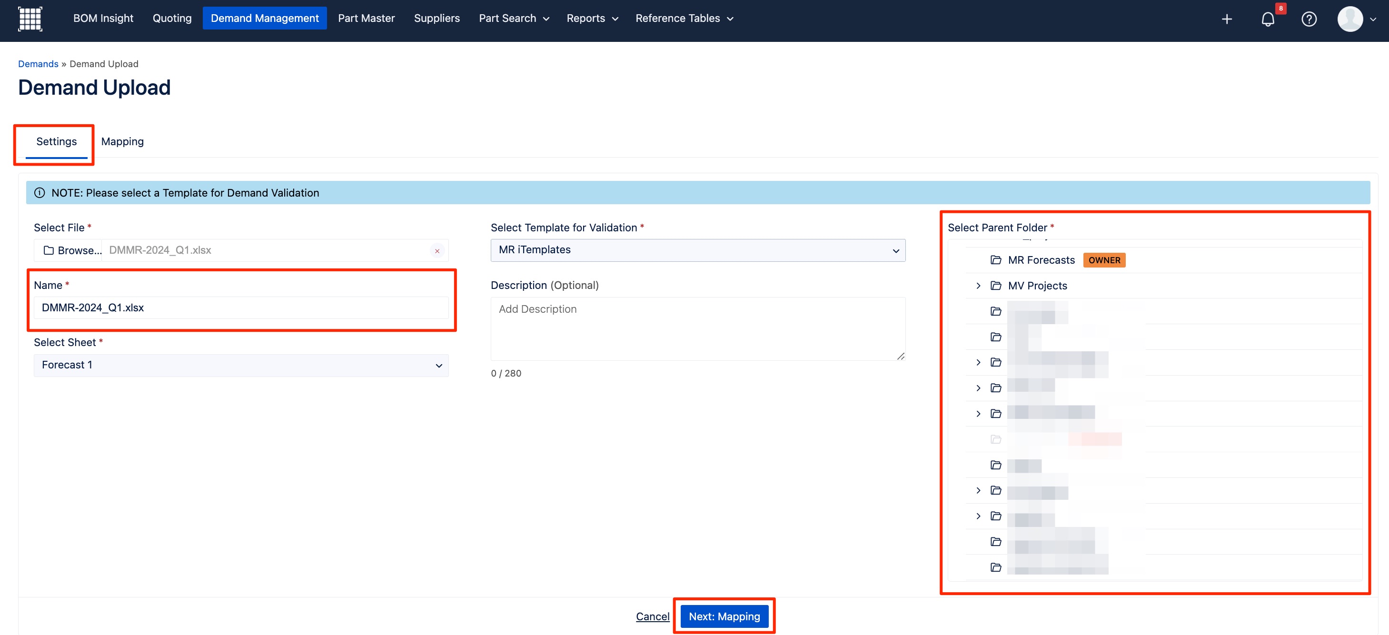
Task: Open the Part Search dropdown menu
Action: coord(514,19)
